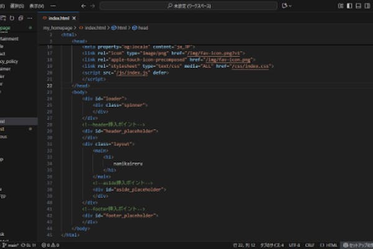The image size is (373, 249).
Task: Select the index.html editor tab
Action: [59, 19]
